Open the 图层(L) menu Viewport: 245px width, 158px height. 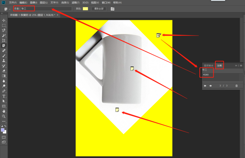[44, 3]
